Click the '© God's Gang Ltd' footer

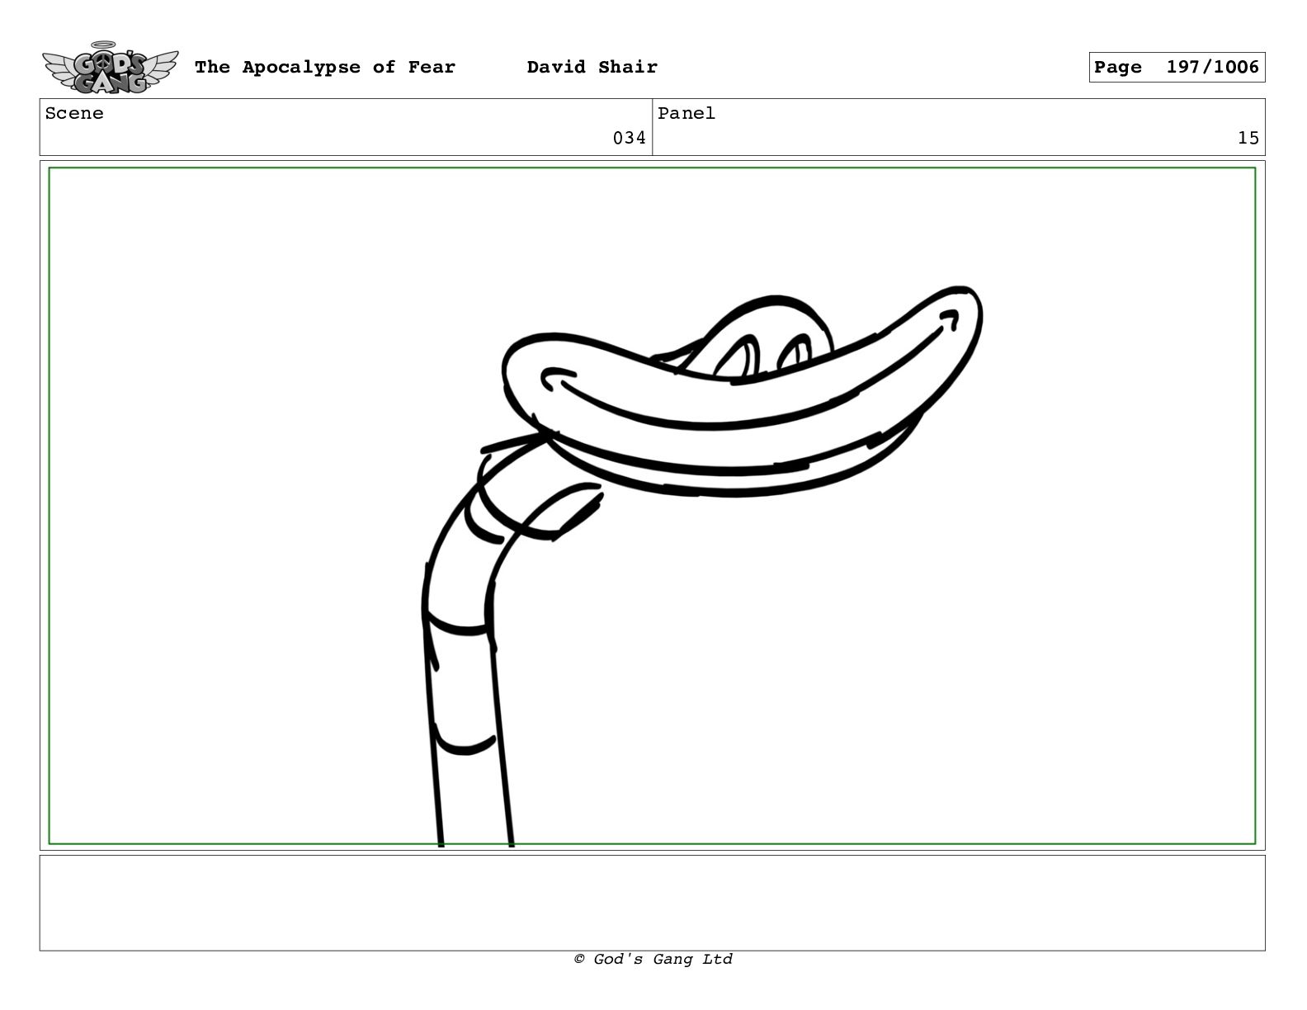[x=653, y=959]
